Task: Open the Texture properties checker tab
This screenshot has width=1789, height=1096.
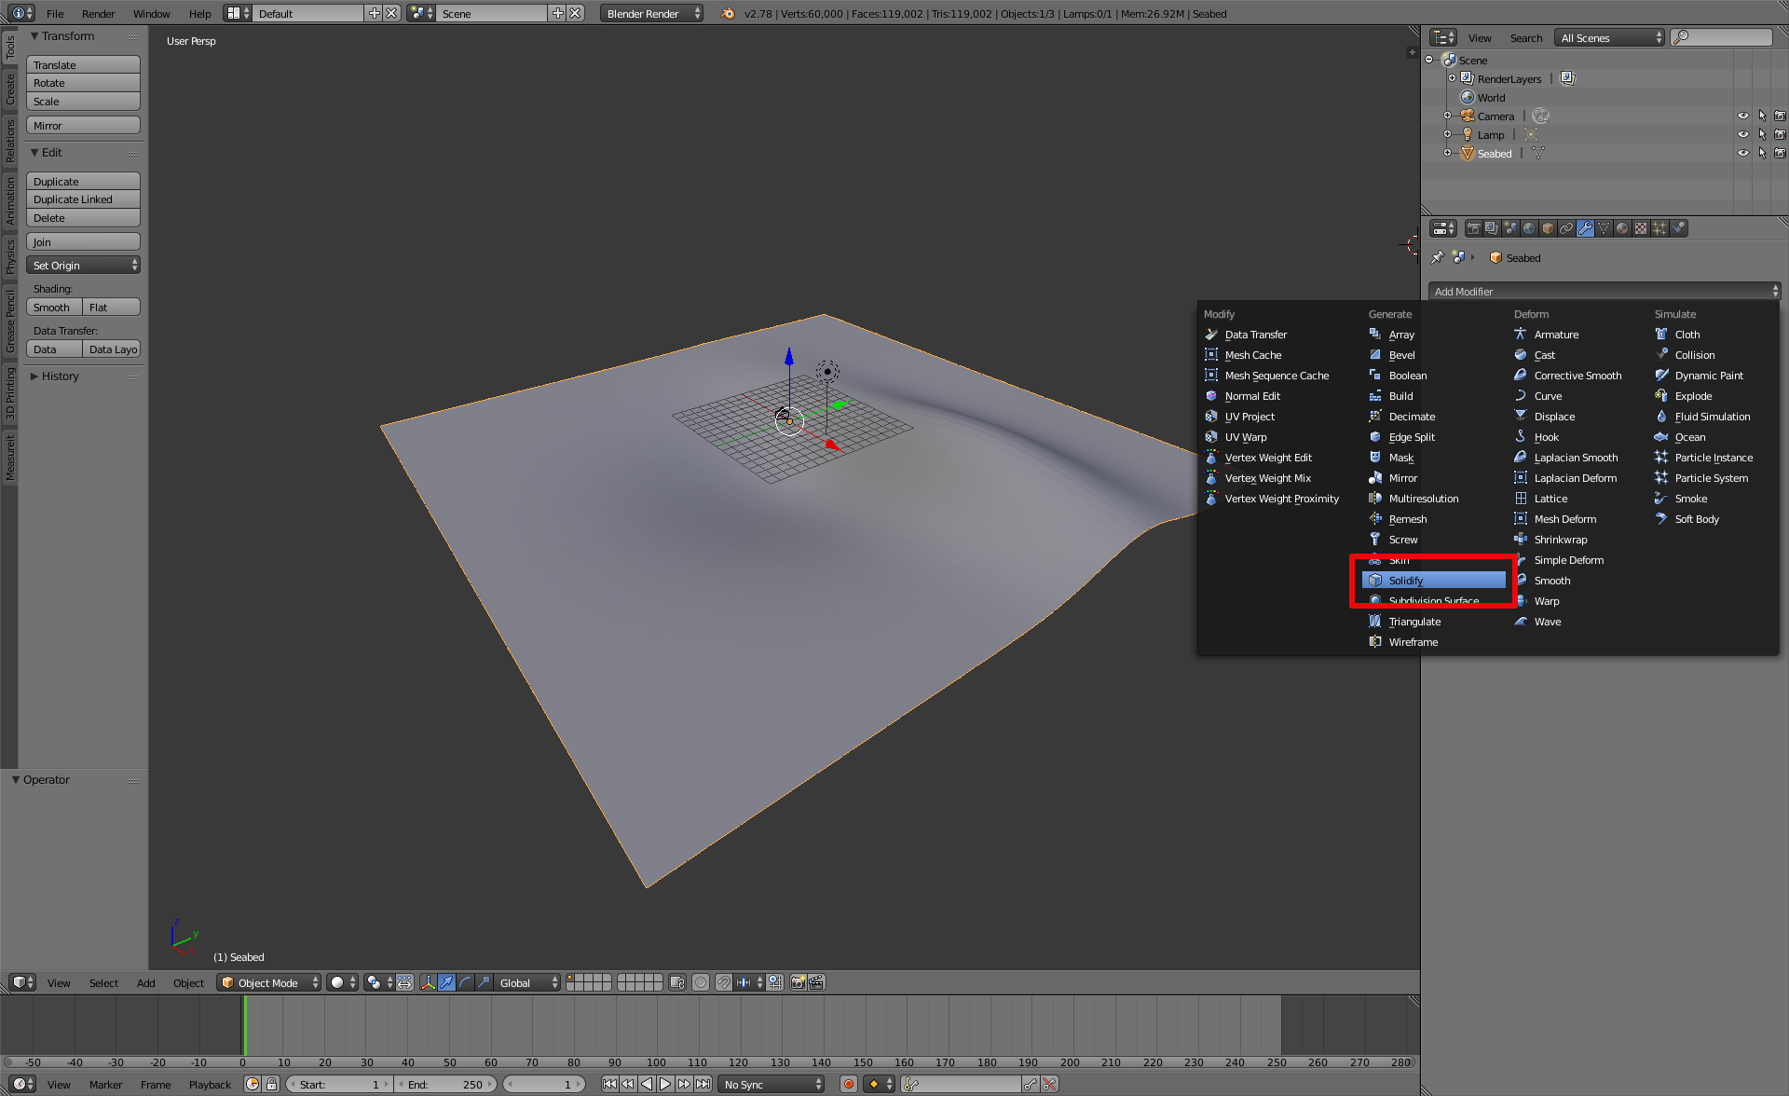Action: coord(1641,228)
